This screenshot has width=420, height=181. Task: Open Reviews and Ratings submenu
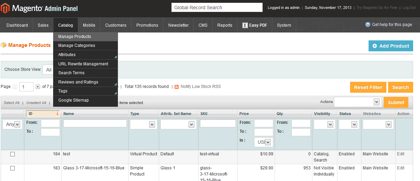click(85, 82)
